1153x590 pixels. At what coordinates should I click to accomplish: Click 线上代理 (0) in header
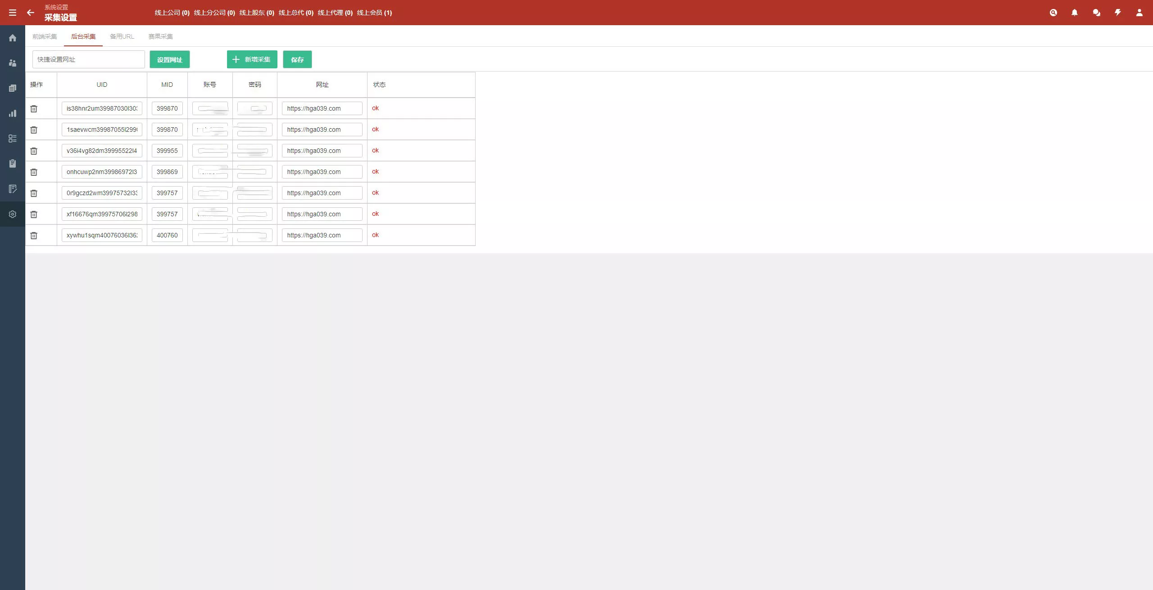(335, 13)
